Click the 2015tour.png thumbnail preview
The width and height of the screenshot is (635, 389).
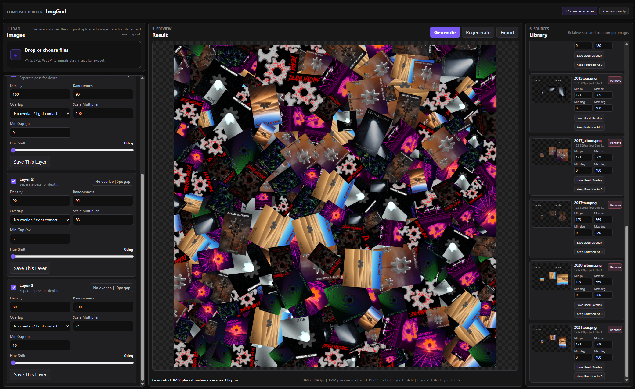pyautogui.click(x=551, y=89)
